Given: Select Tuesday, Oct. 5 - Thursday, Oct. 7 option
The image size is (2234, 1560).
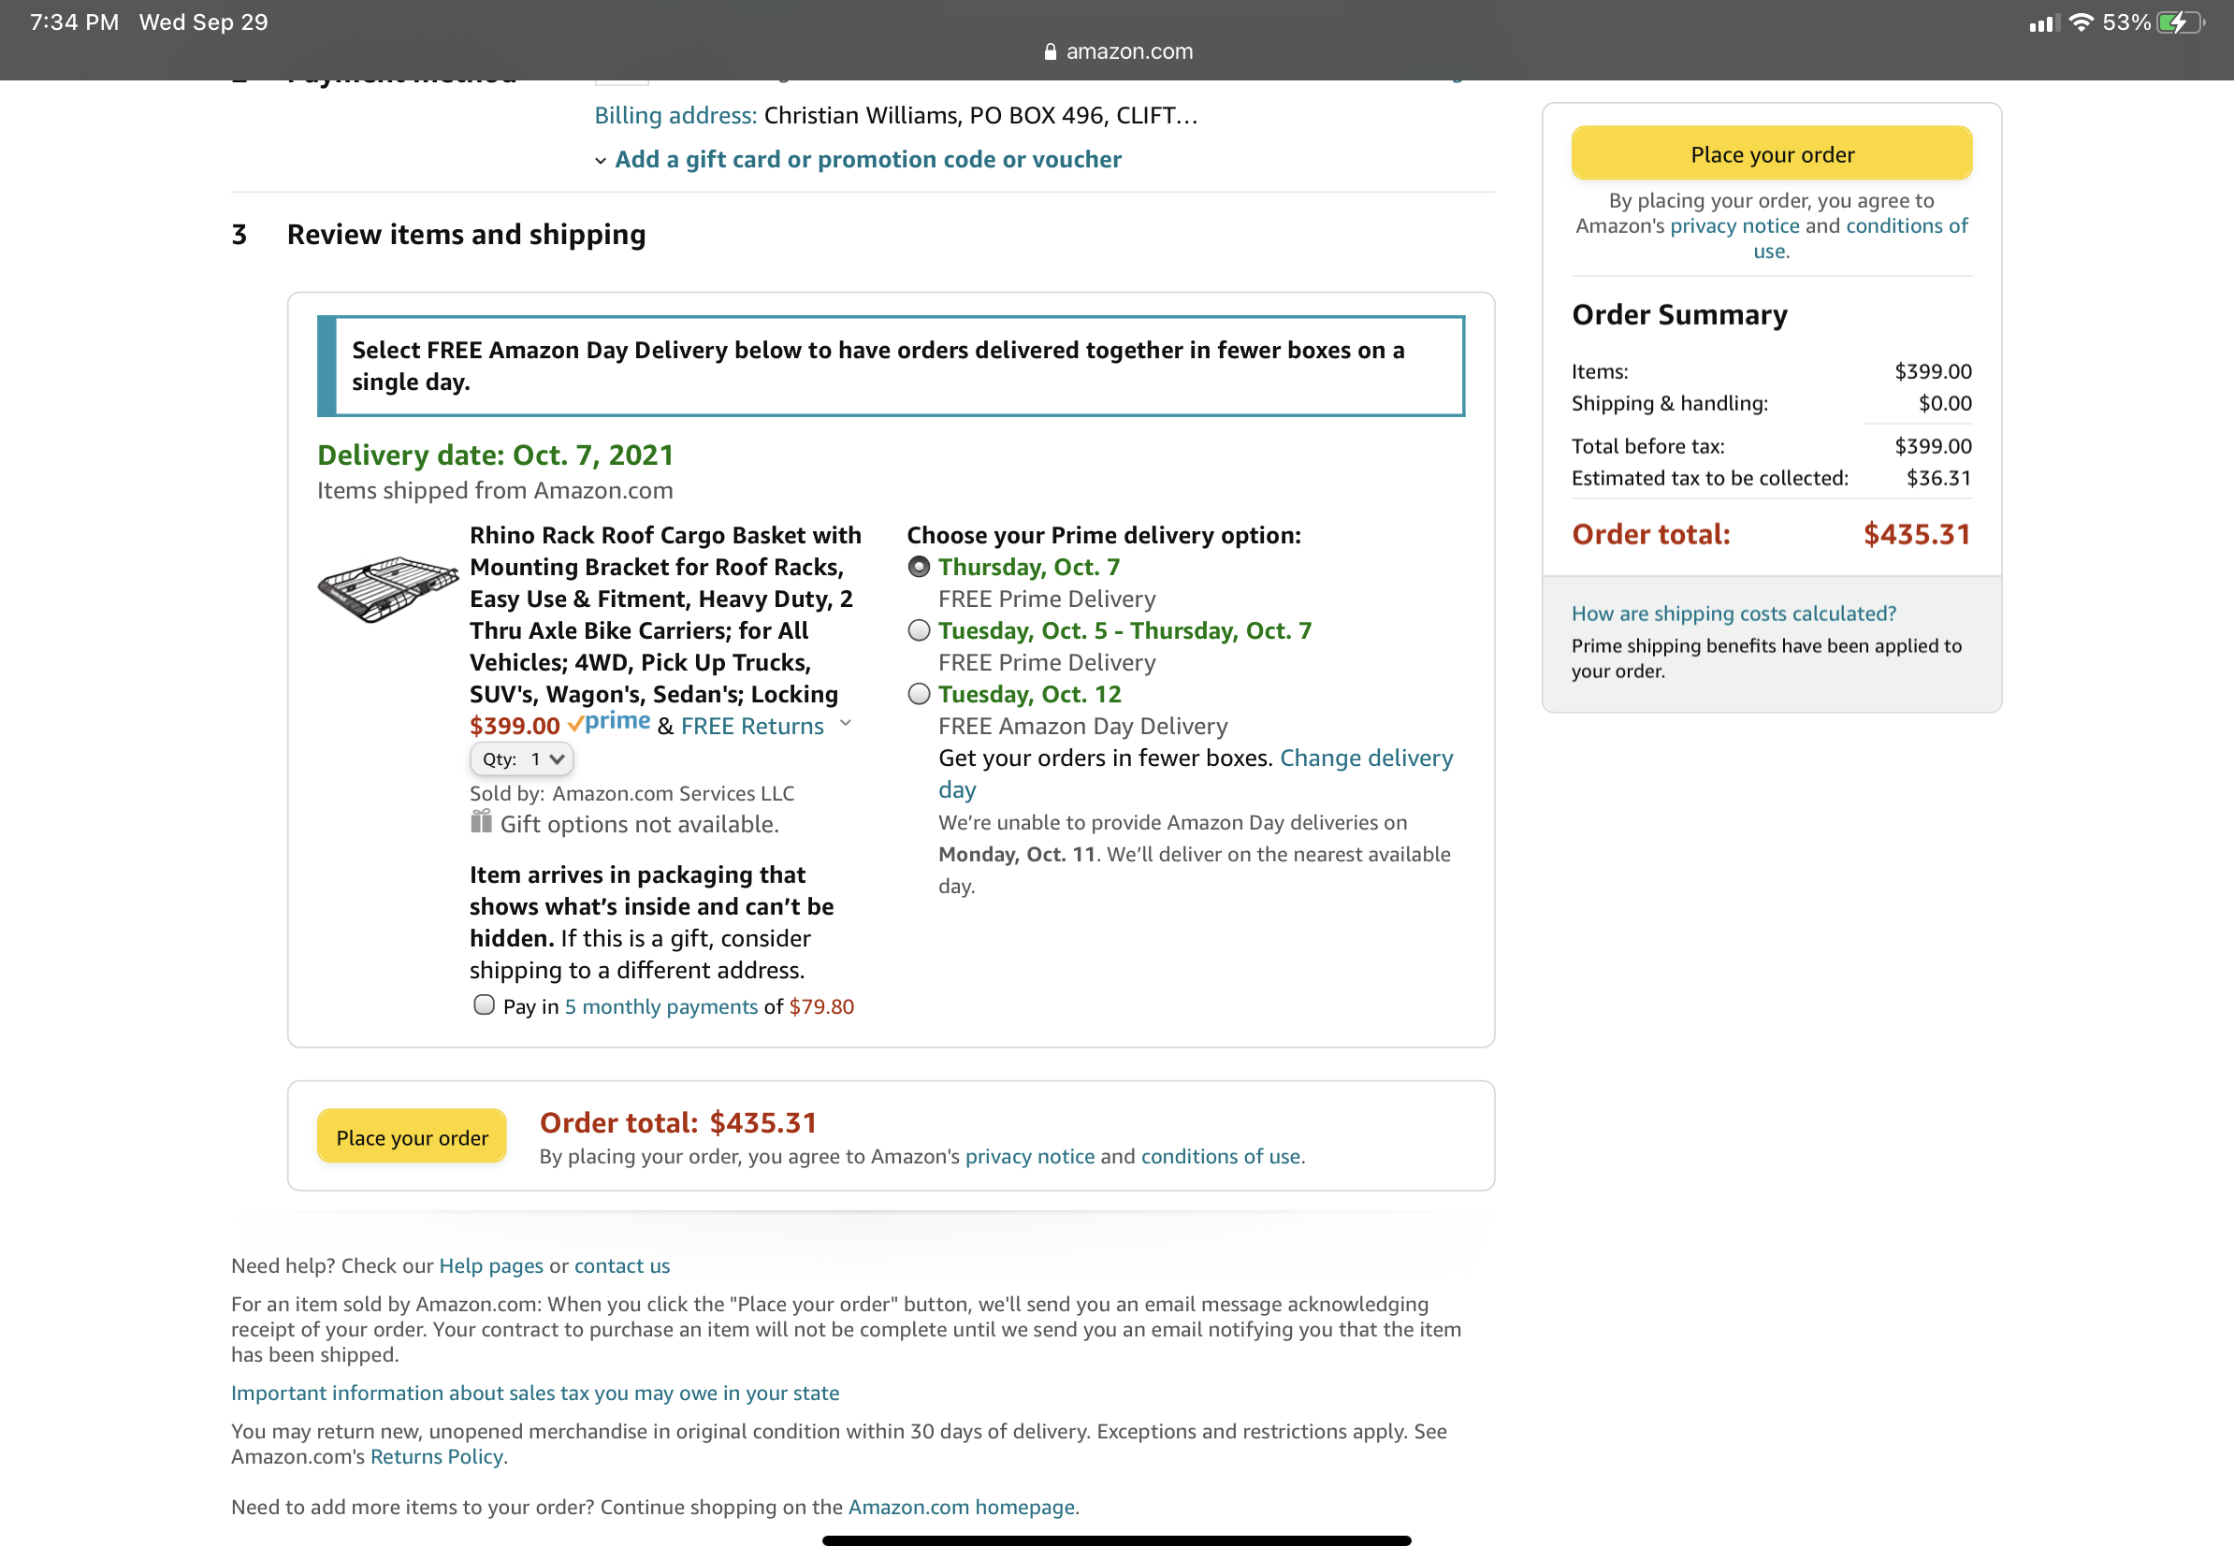Looking at the screenshot, I should tap(919, 630).
